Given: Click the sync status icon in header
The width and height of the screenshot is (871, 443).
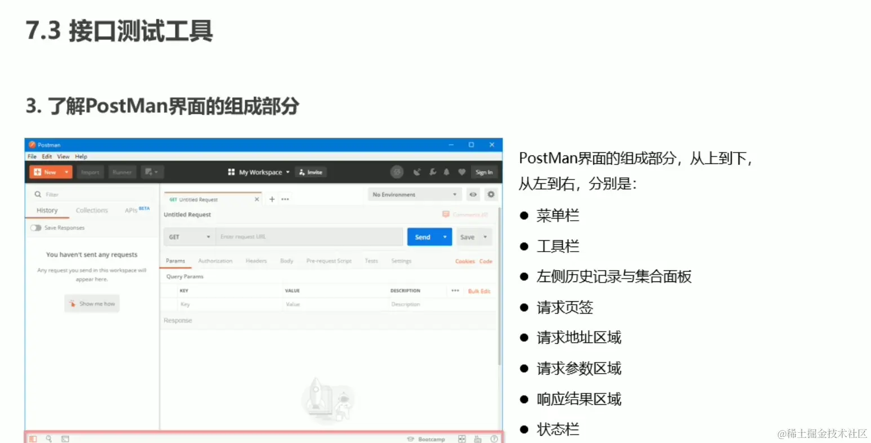Looking at the screenshot, I should tap(397, 172).
